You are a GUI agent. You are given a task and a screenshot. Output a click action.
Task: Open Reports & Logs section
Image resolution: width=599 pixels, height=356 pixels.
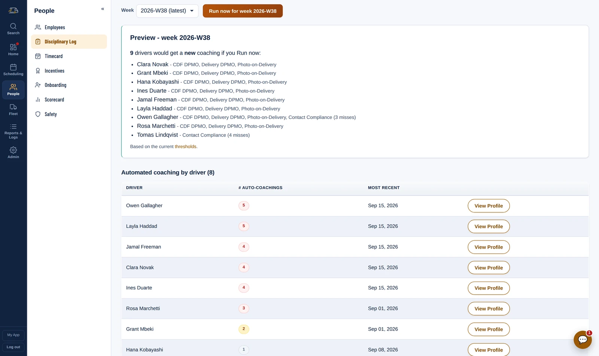tap(13, 131)
